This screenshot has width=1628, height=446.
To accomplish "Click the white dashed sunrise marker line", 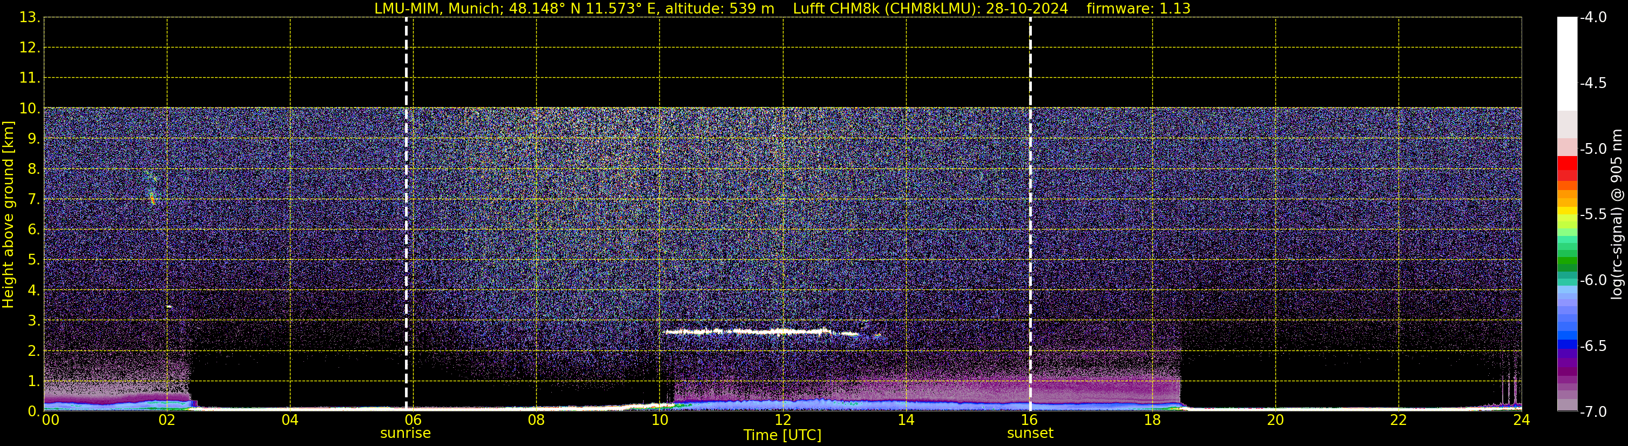I will [x=407, y=213].
